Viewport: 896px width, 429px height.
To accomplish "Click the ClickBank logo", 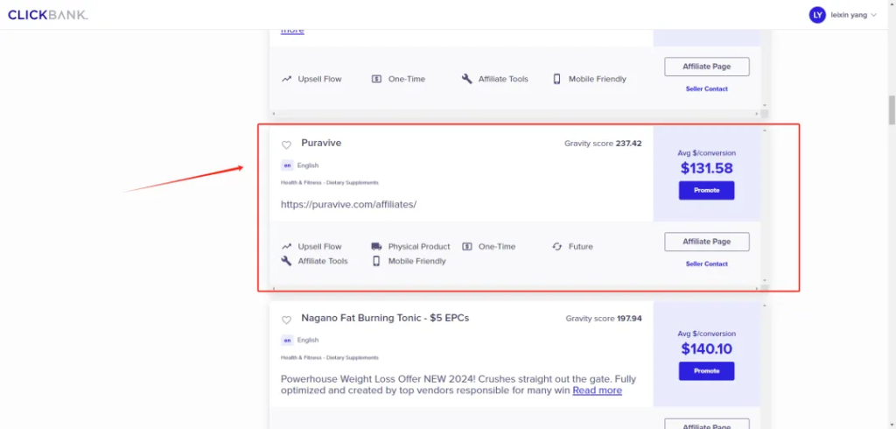I will tap(47, 15).
